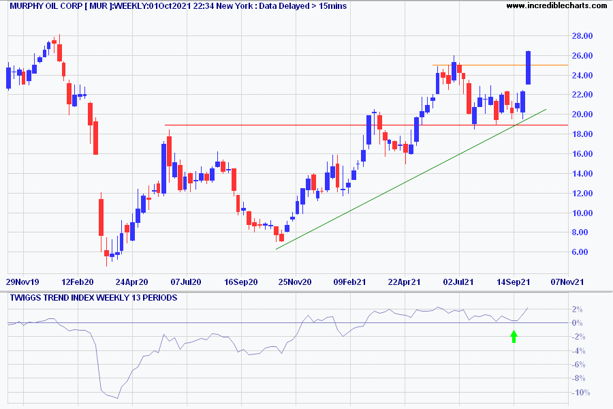Select the 14Sep21 date label
The image size is (613, 409).
coord(514,282)
